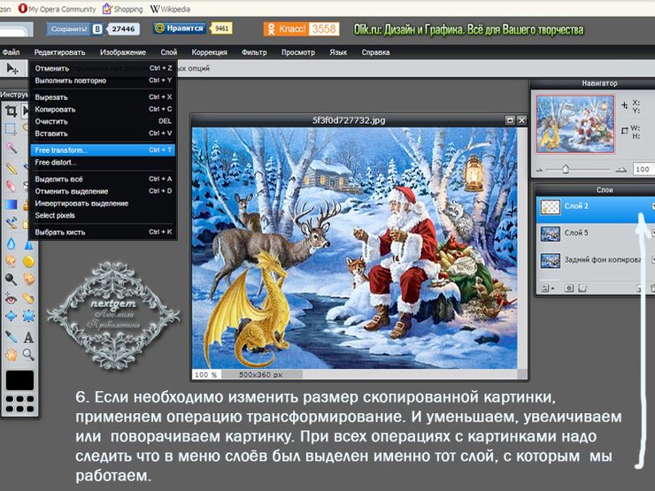Select the Gradient tool
The height and width of the screenshot is (491, 655).
click(11, 204)
